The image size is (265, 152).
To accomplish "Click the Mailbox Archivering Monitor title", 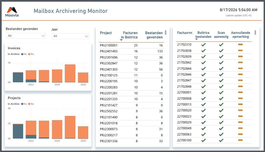I will (x=71, y=11).
